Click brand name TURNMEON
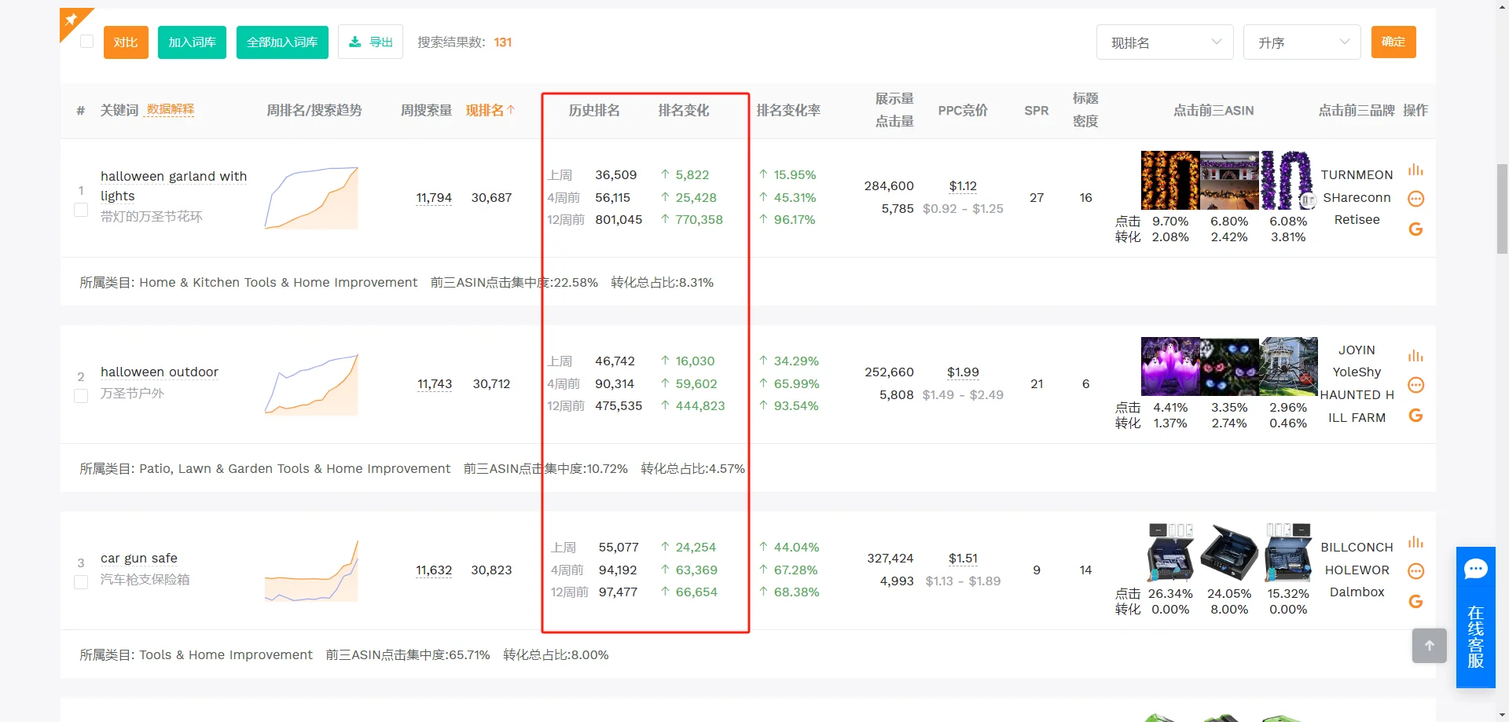Viewport: 1509px width, 722px height. (x=1357, y=175)
